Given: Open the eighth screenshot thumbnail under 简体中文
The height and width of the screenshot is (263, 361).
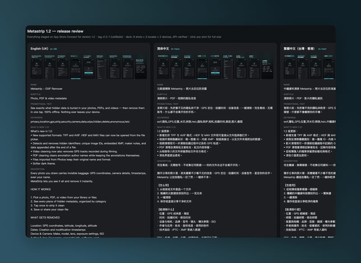Looking at the screenshot, I should [x=254, y=67].
